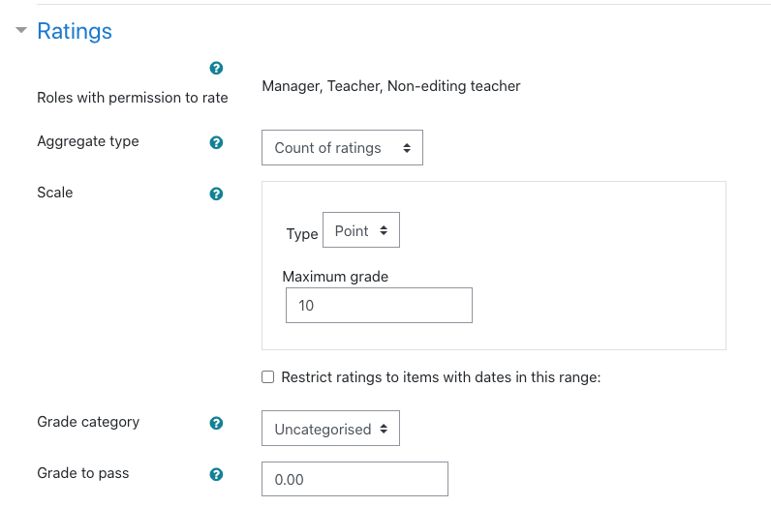Open the Scale Type Point dropdown

(x=361, y=230)
